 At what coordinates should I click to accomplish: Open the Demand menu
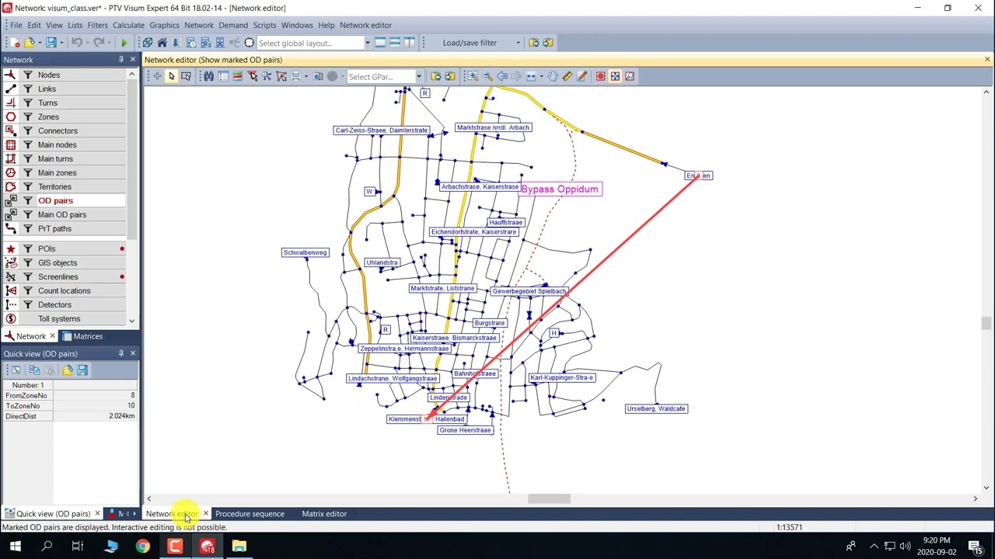click(x=233, y=25)
